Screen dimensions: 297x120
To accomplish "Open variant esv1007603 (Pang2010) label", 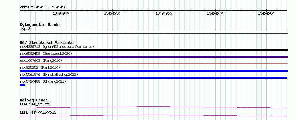I will click(41, 60).
